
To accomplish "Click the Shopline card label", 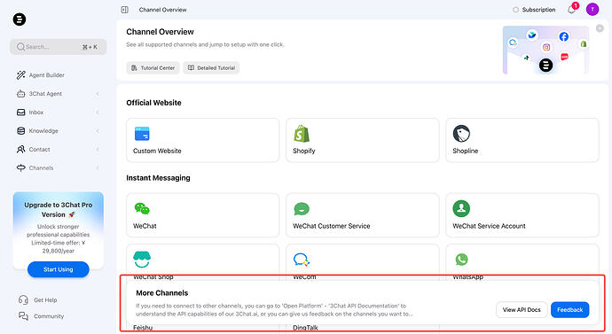I will point(466,151).
